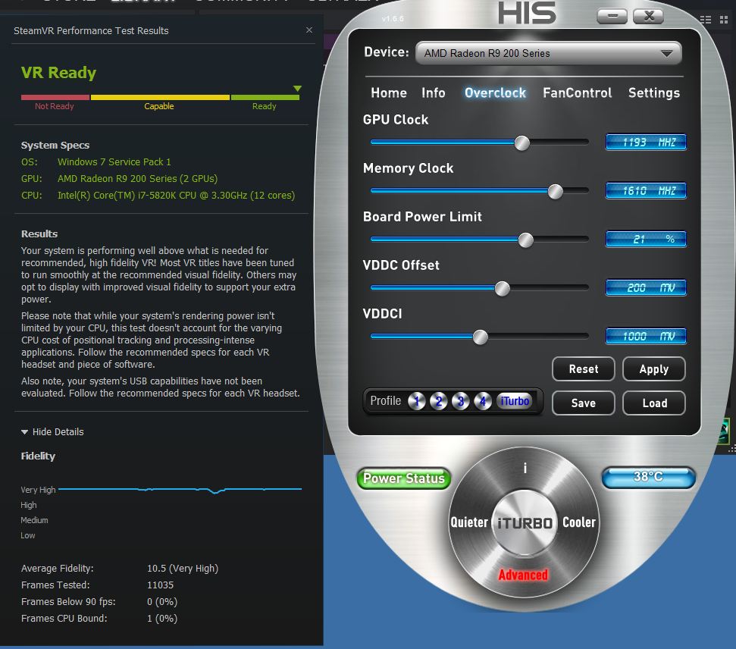Click the 'Ready' bar label

(x=265, y=106)
